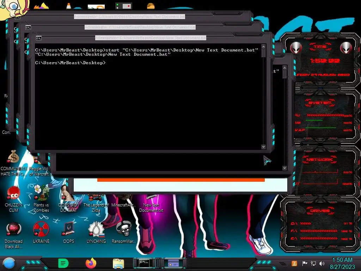Click the E:\ drive usage bar
The image size is (361, 271).
click(x=319, y=238)
